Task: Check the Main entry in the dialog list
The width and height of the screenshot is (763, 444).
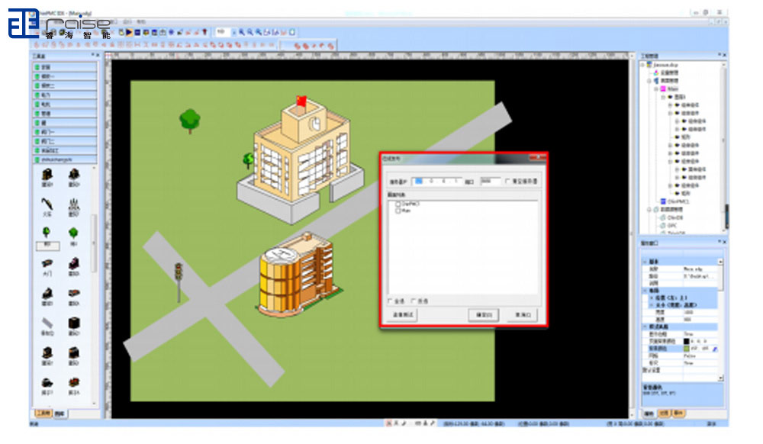Action: (x=398, y=211)
